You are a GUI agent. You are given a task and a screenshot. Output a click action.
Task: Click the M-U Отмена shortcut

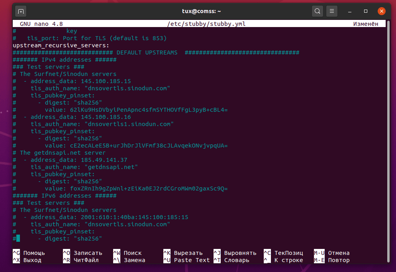click(x=331, y=253)
